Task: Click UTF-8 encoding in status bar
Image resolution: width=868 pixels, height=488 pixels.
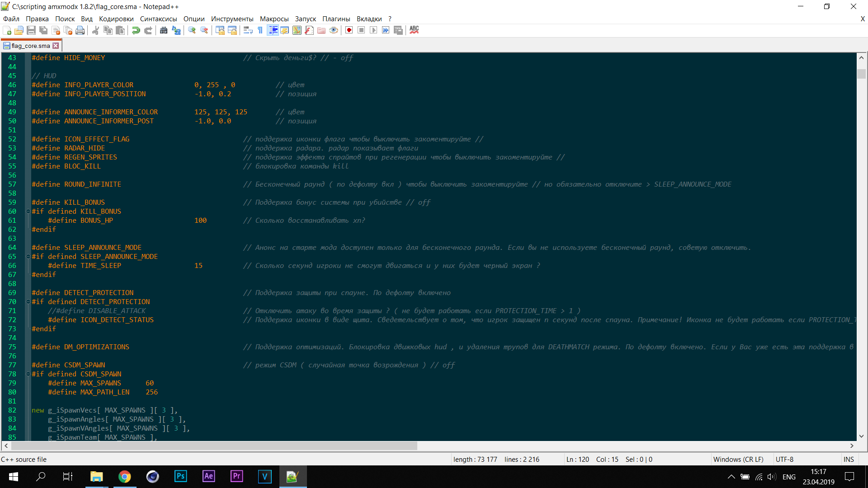Action: pyautogui.click(x=784, y=459)
